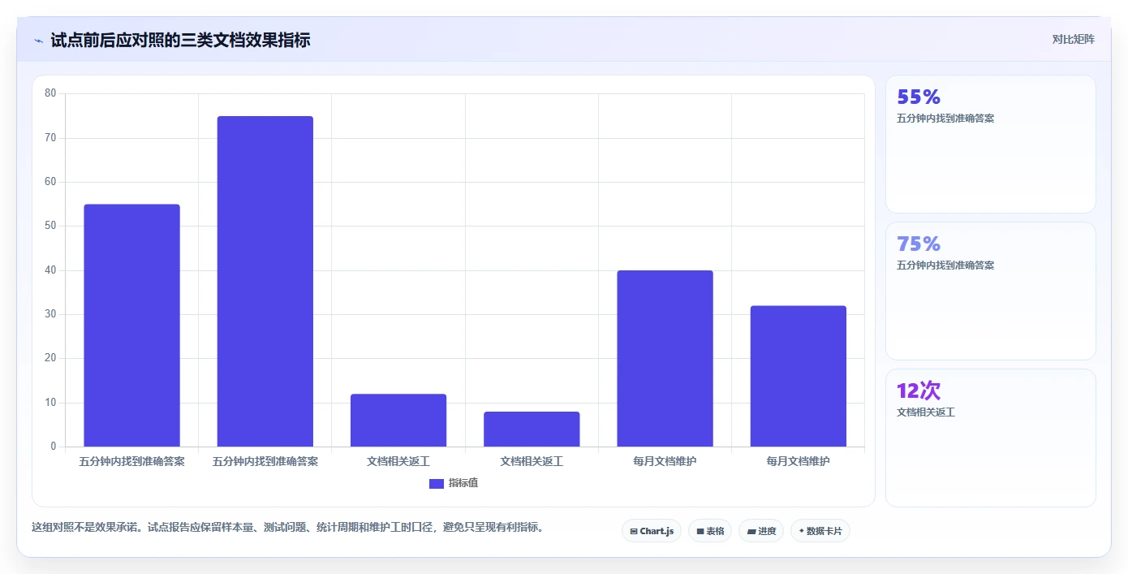The width and height of the screenshot is (1128, 574).
Task: Open the 75% data card
Action: [990, 291]
